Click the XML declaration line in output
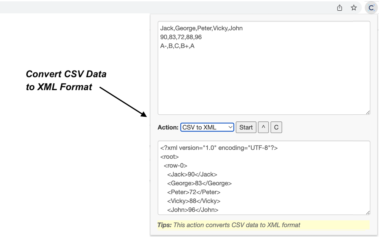379x237 pixels. click(x=219, y=148)
